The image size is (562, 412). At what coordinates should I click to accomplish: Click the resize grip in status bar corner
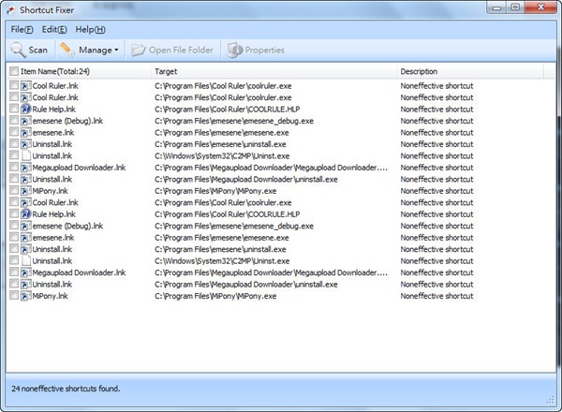tap(554, 404)
